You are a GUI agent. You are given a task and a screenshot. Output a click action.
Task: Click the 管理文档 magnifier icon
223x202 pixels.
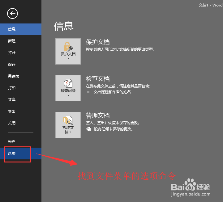(68, 120)
